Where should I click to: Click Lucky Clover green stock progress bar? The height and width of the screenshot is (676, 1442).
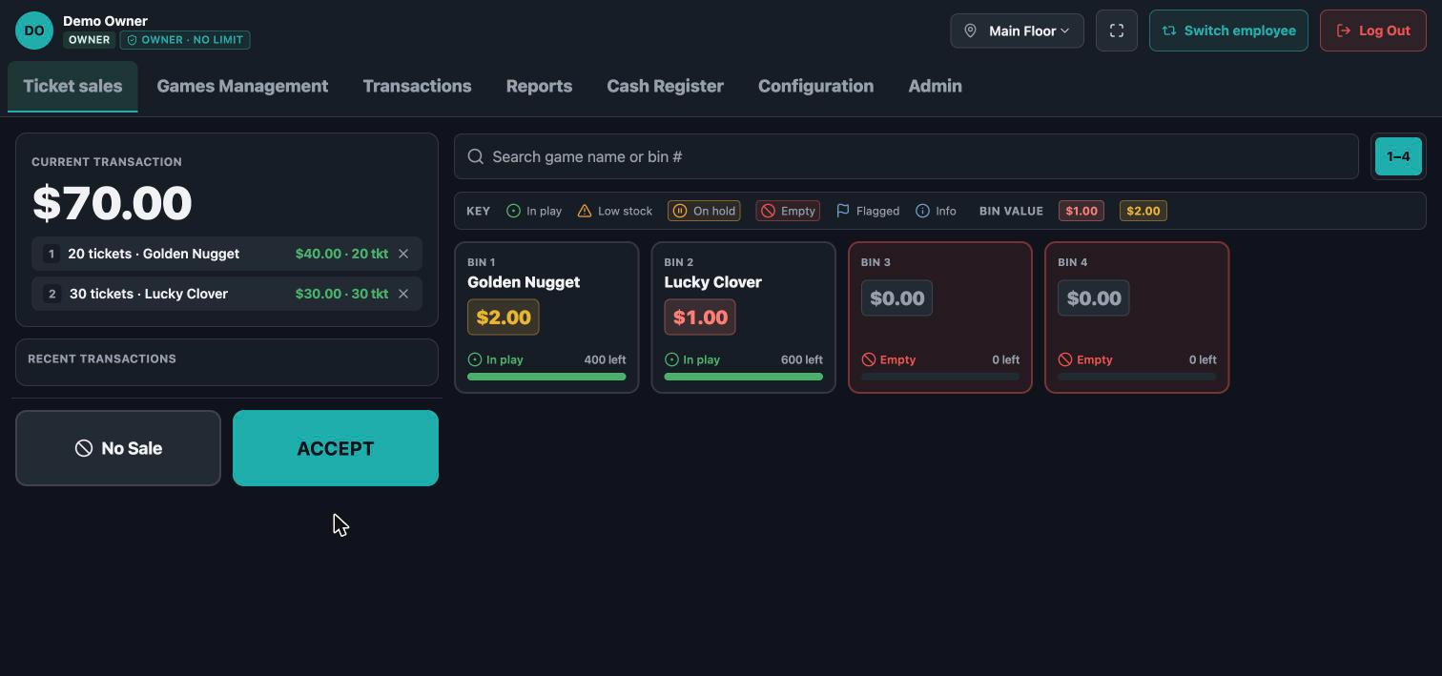coord(743,377)
